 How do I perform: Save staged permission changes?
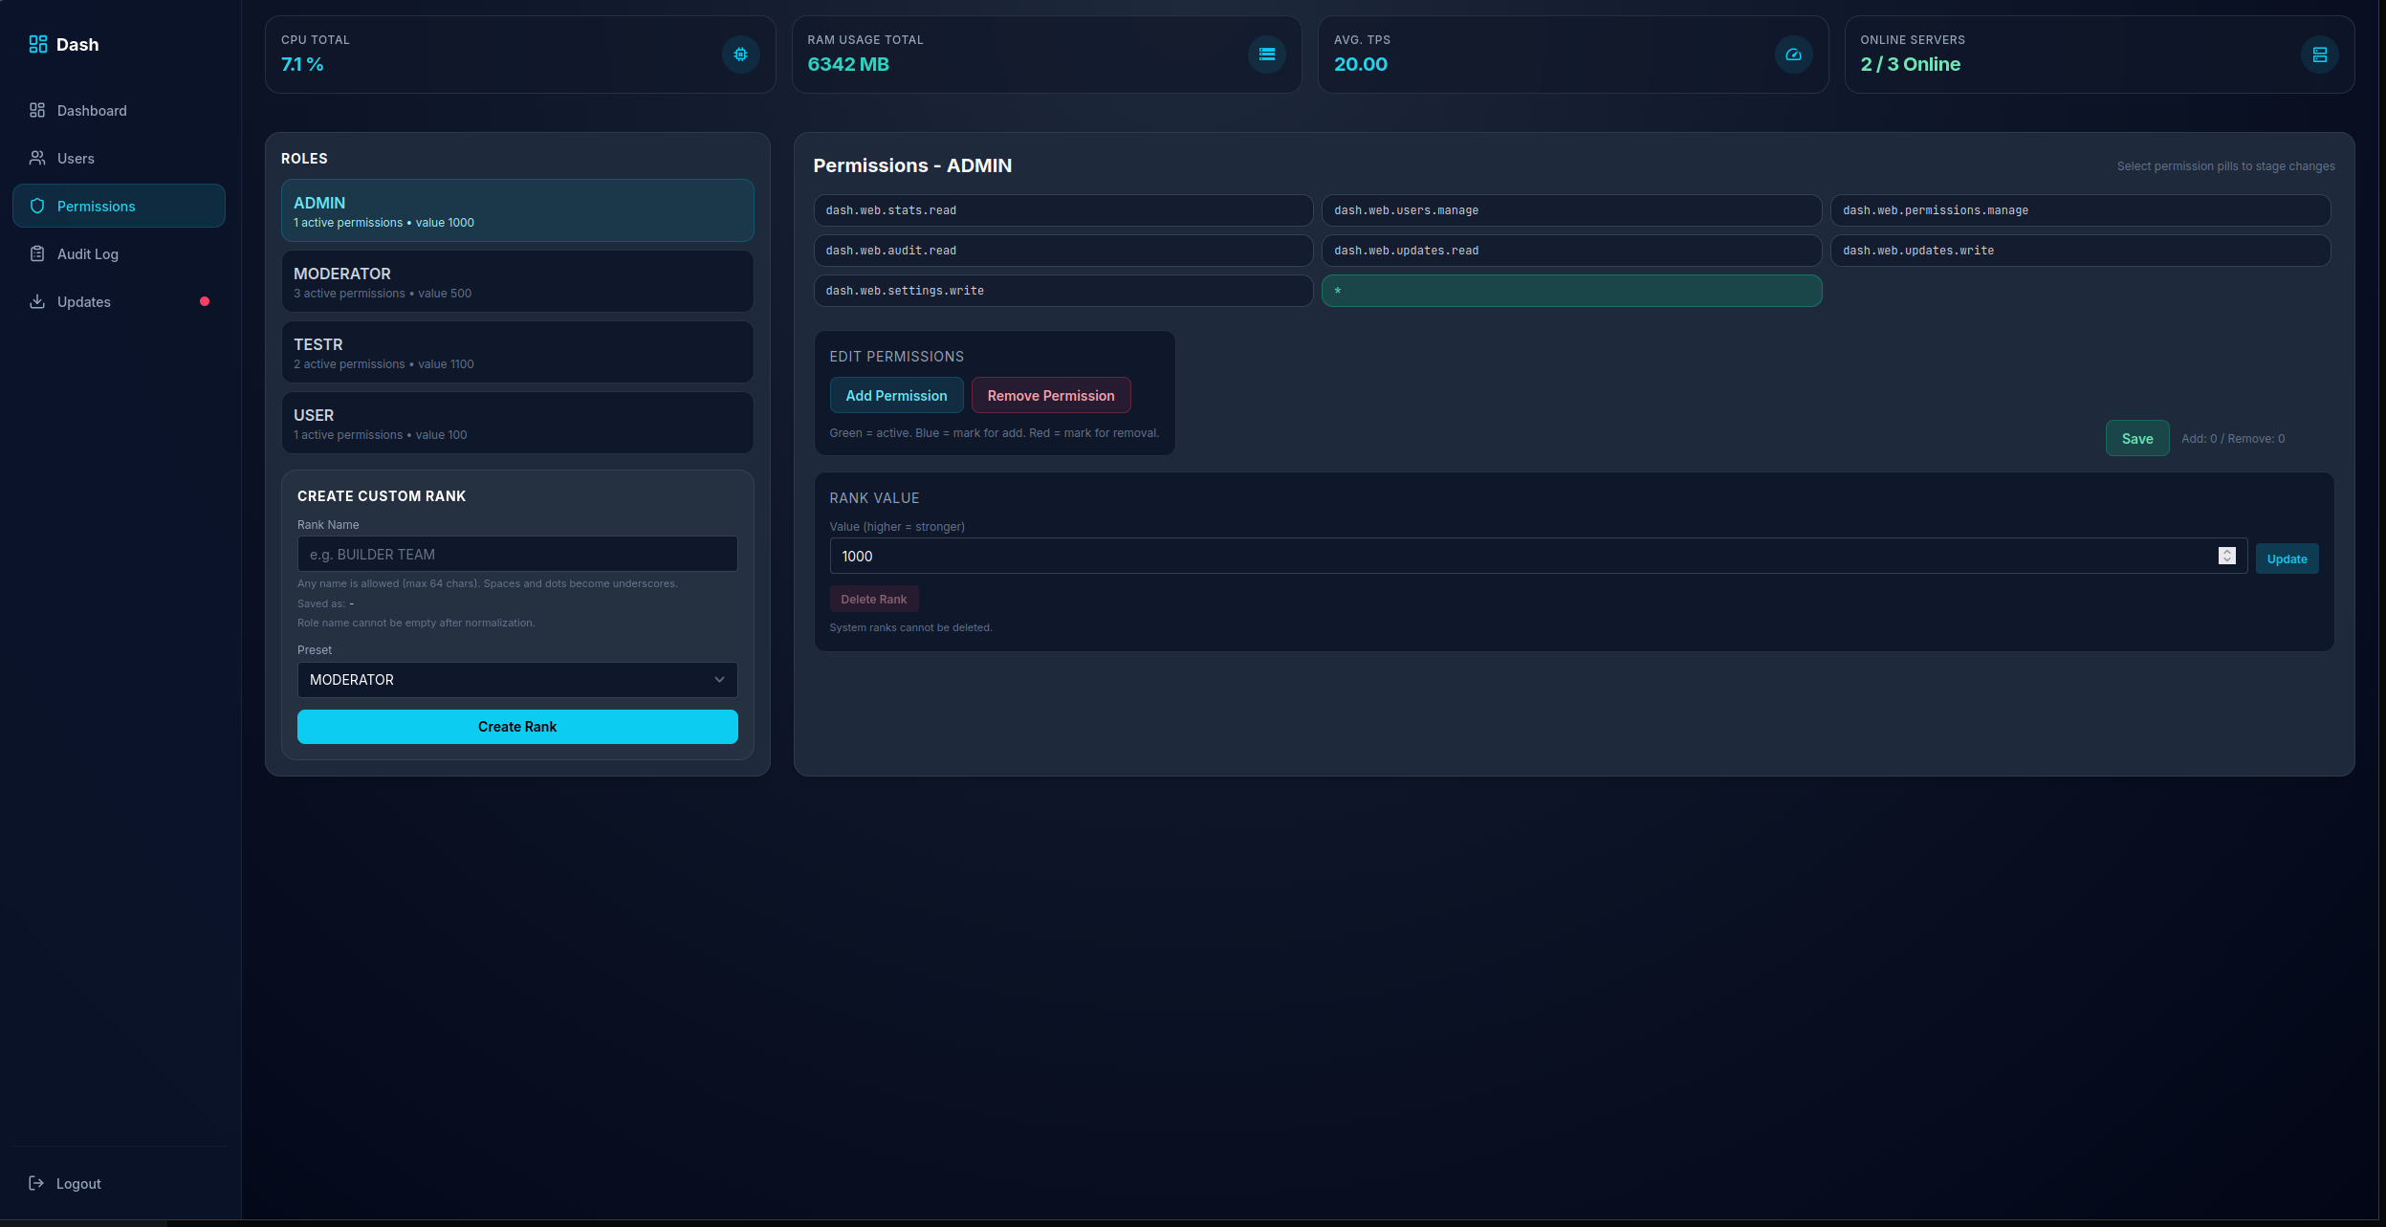pos(2137,438)
